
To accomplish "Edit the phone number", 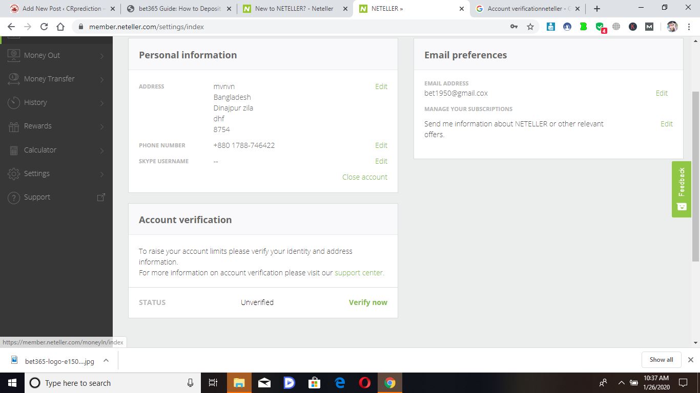I will [x=381, y=145].
